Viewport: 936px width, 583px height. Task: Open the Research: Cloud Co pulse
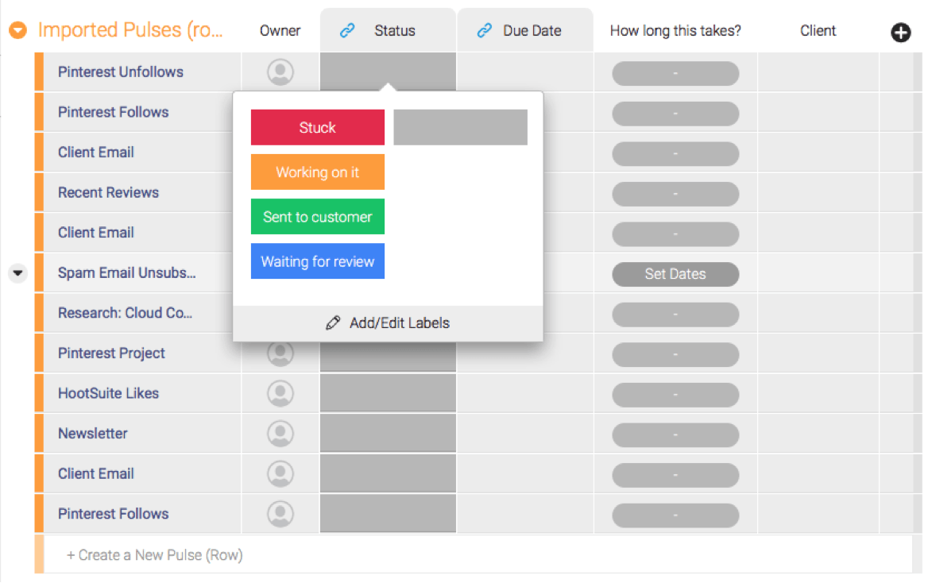(125, 313)
